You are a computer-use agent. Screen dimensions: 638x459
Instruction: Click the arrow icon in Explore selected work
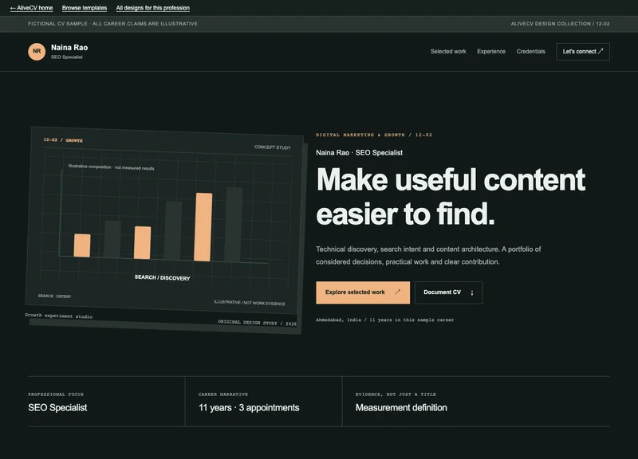pyautogui.click(x=397, y=292)
